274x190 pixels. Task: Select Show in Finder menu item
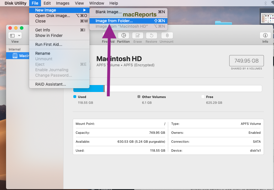coord(59,35)
